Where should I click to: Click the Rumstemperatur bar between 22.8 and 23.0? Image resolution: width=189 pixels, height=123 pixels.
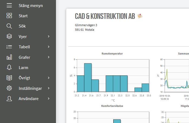(145, 88)
